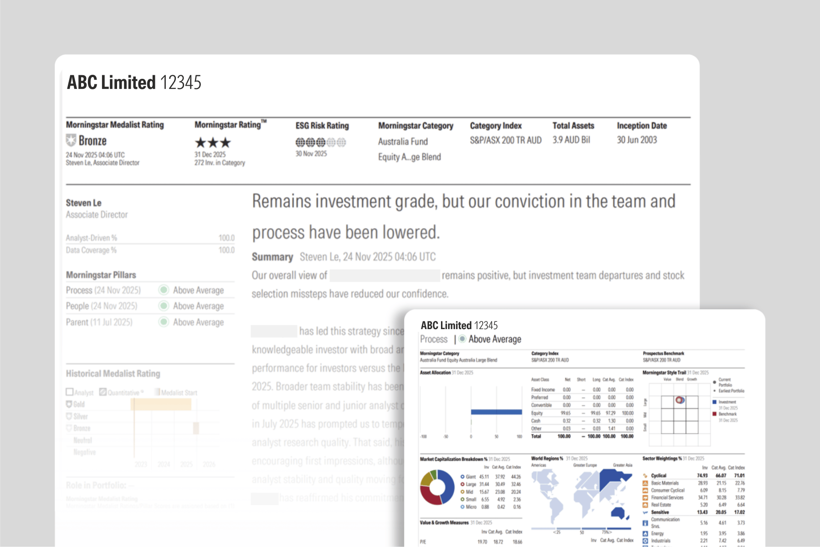Click the Basic Materials sector icon

(645, 483)
